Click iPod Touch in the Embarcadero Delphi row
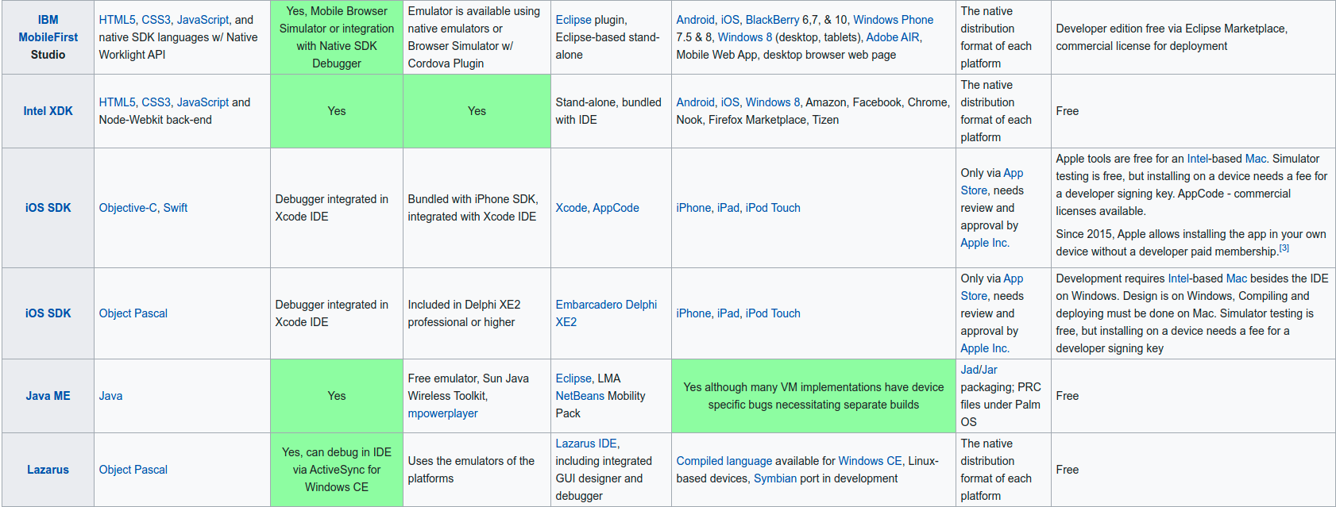The height and width of the screenshot is (507, 1336). tap(773, 313)
